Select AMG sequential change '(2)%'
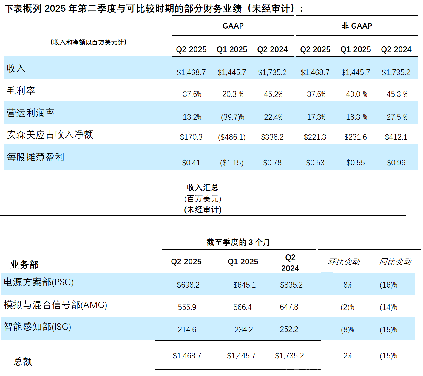 click(348, 307)
